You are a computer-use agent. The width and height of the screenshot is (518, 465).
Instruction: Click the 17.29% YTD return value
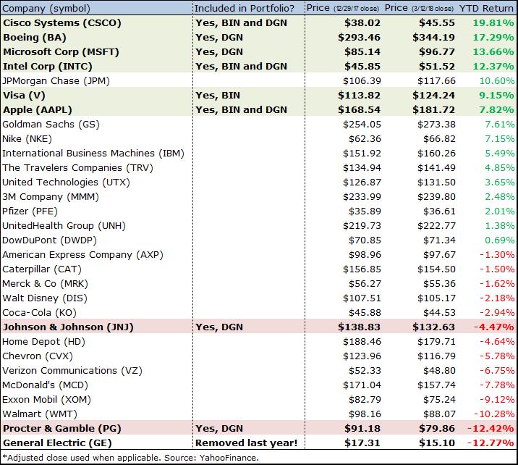[x=493, y=38]
